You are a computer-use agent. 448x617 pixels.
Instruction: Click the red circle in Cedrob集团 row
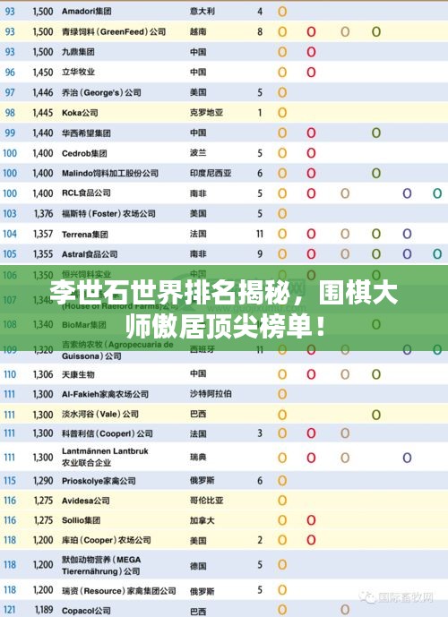point(311,152)
